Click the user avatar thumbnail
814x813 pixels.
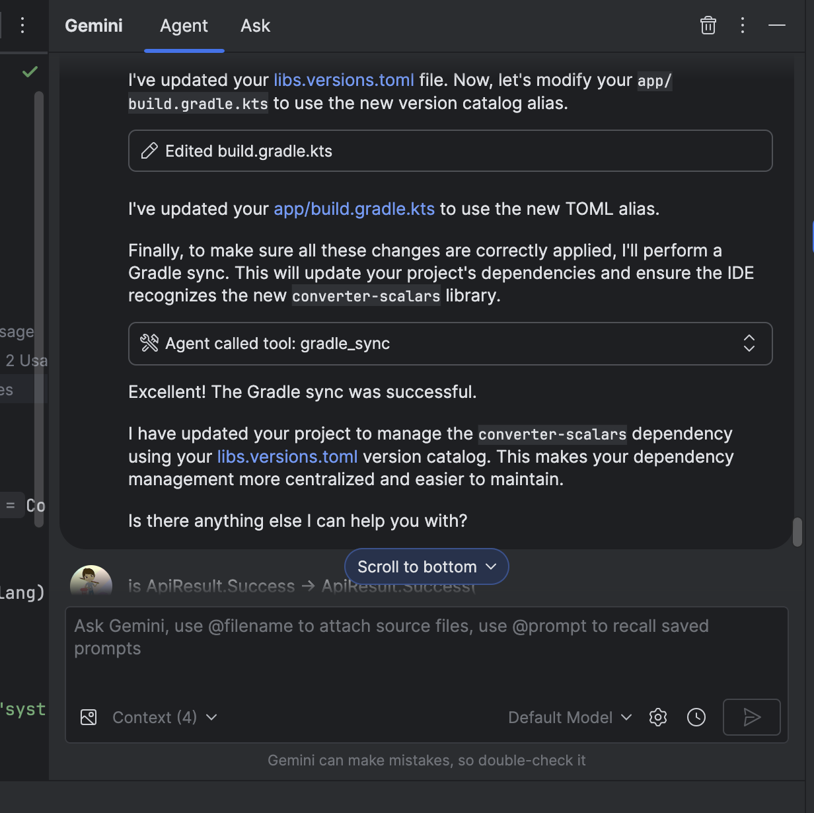click(x=91, y=581)
